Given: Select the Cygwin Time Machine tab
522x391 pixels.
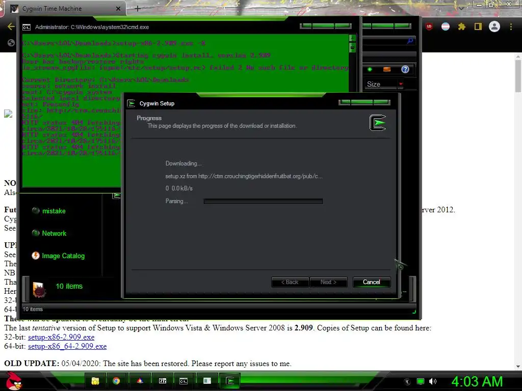Looking at the screenshot, I should (64, 9).
